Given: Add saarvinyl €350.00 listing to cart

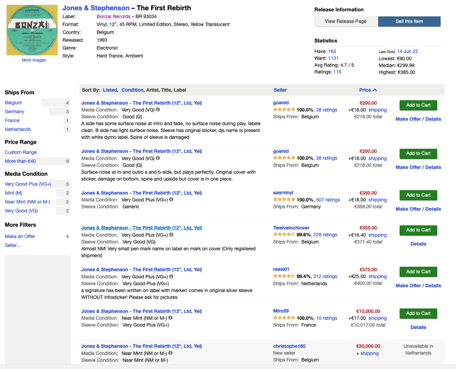Looking at the screenshot, I should tap(418, 195).
